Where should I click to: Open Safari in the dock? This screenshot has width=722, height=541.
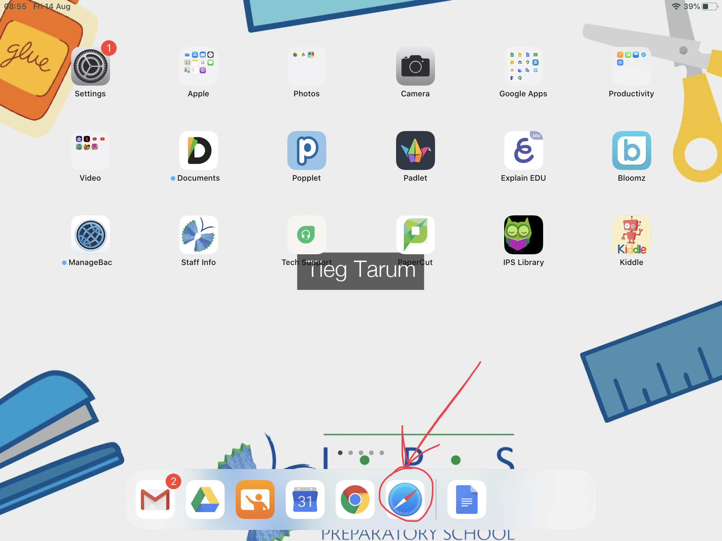coord(405,499)
